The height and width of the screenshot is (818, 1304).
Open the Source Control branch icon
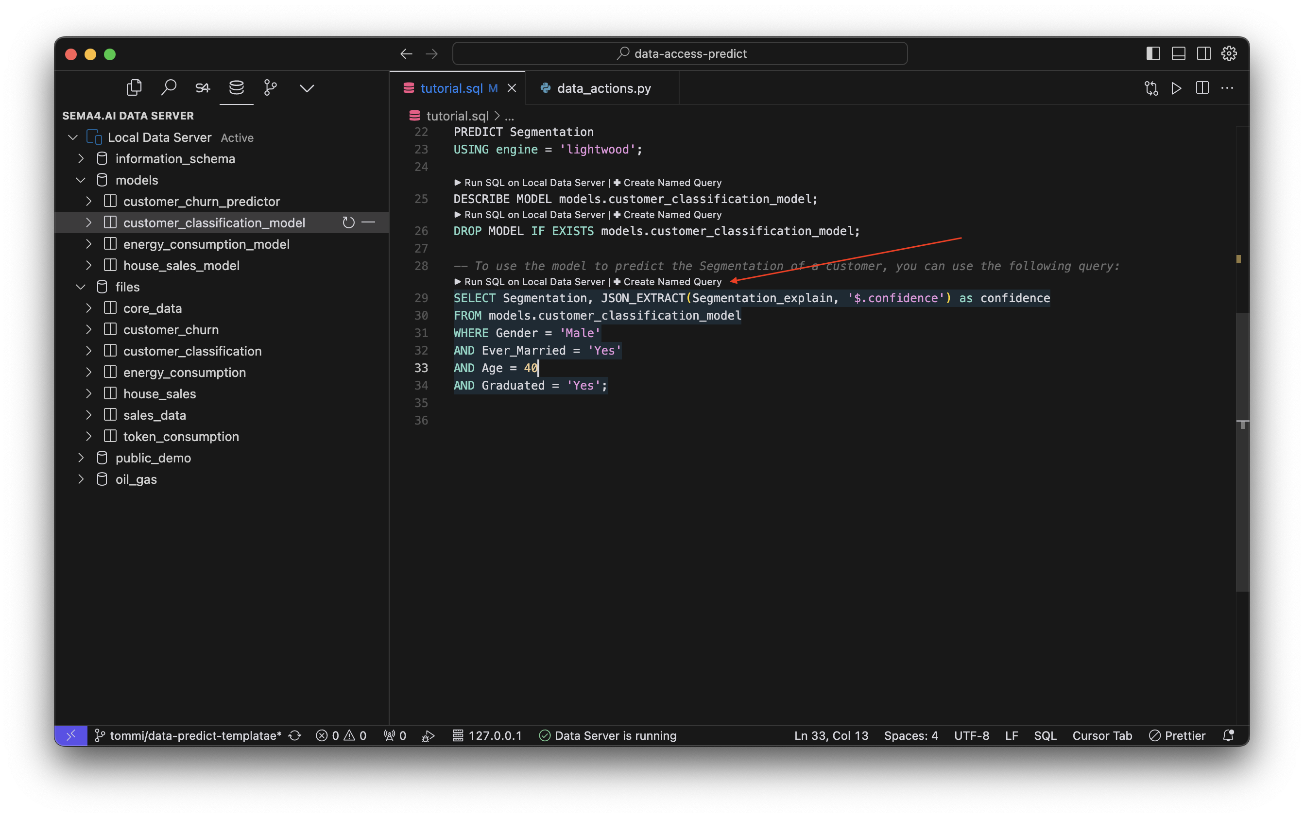pos(271,87)
